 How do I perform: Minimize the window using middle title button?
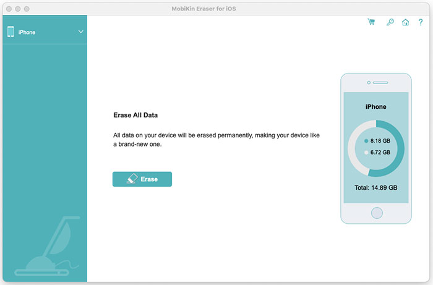pos(18,10)
